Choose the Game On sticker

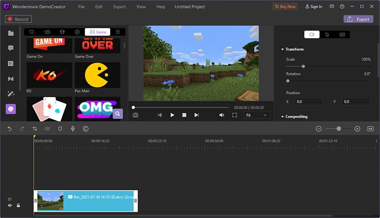point(49,45)
